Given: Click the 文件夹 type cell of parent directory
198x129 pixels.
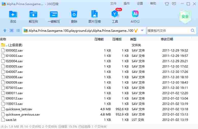Looking at the screenshot, I should point(136,45).
